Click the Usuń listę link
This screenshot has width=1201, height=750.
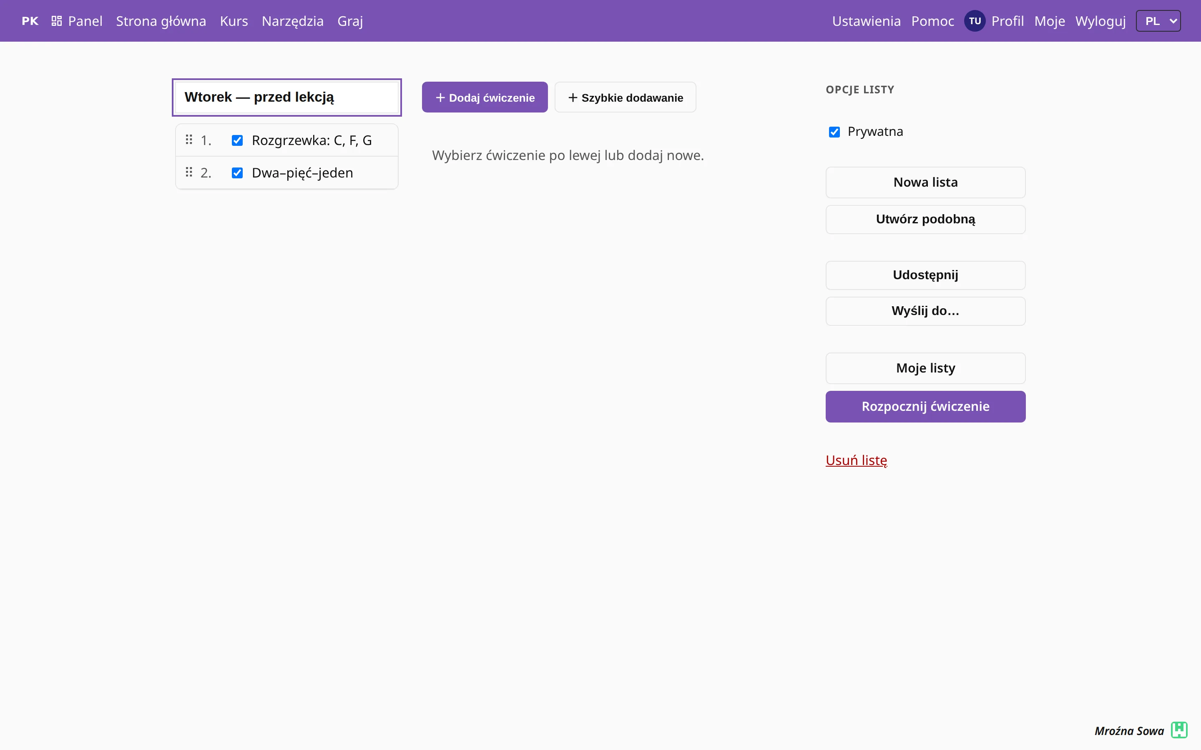tap(856, 460)
